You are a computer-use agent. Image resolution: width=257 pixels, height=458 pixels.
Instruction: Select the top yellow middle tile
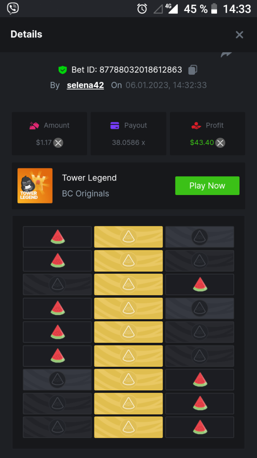(128, 237)
